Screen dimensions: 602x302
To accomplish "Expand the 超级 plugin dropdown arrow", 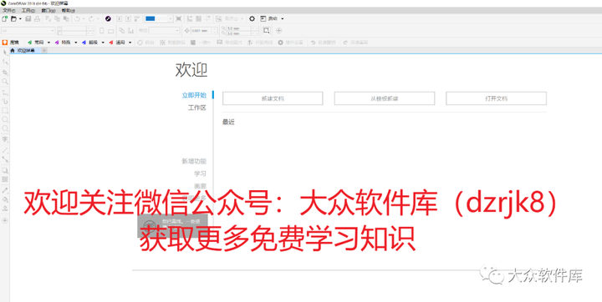I will coord(103,43).
